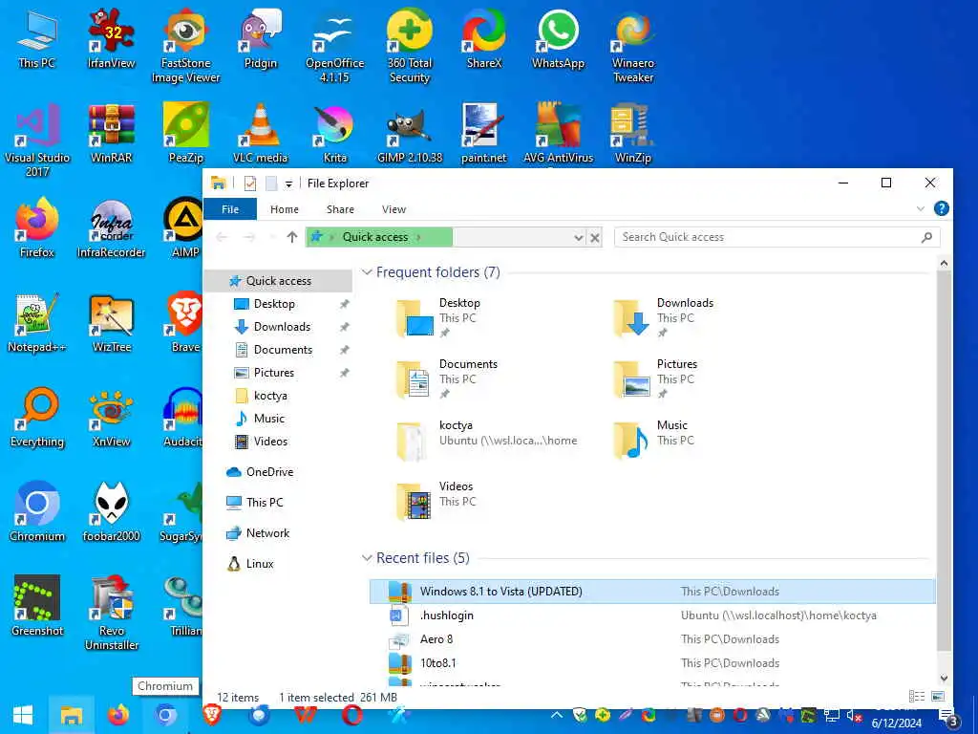978x734 pixels.
Task: Open paint.net desktop icon
Action: coord(484,134)
